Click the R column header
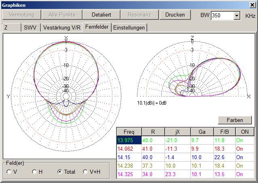Screen dimensions: 258x183 [x=153, y=132]
